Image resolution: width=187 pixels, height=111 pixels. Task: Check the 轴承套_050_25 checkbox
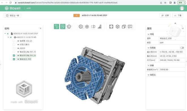(14, 41)
